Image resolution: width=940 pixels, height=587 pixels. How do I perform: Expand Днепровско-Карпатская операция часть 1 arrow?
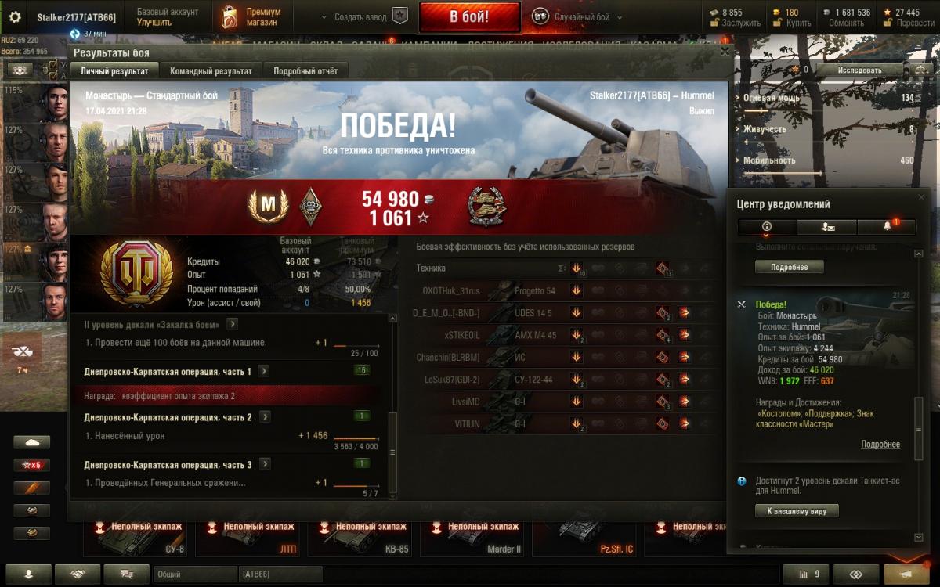click(264, 371)
